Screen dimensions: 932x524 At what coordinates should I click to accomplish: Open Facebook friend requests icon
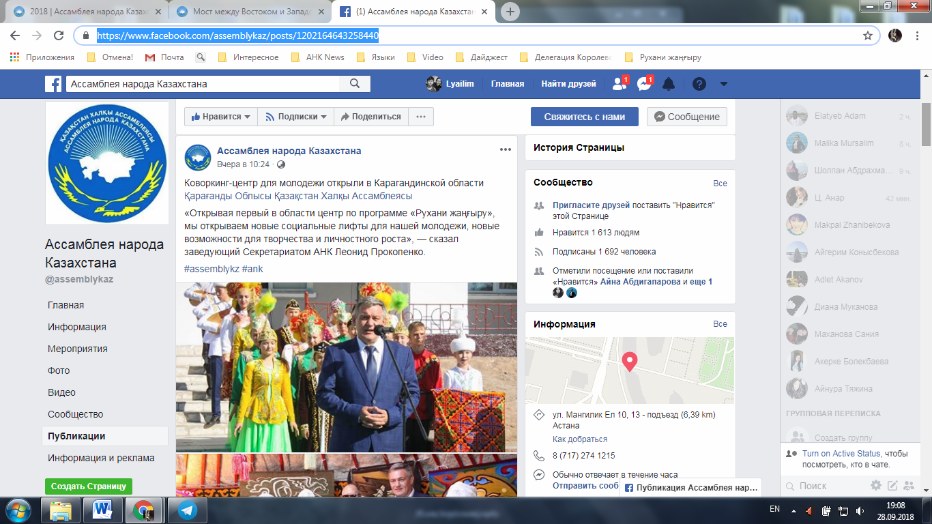(620, 84)
